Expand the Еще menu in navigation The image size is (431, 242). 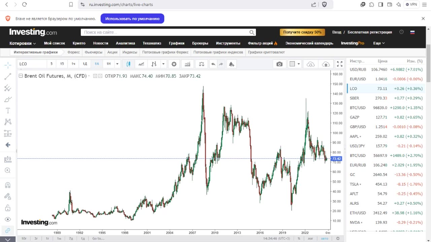pyautogui.click(x=379, y=43)
